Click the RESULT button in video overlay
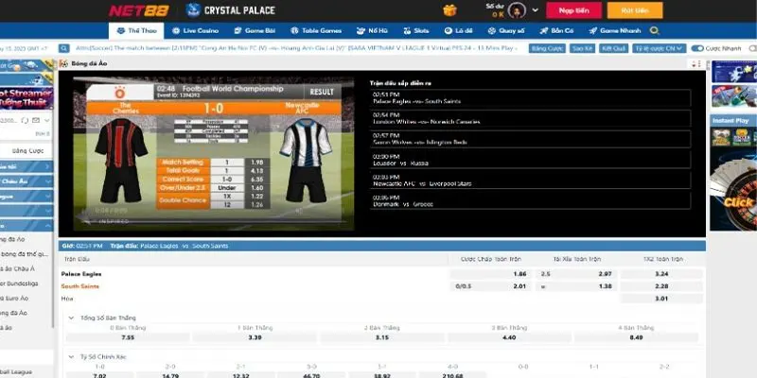This screenshot has height=378, width=757. coord(322,92)
